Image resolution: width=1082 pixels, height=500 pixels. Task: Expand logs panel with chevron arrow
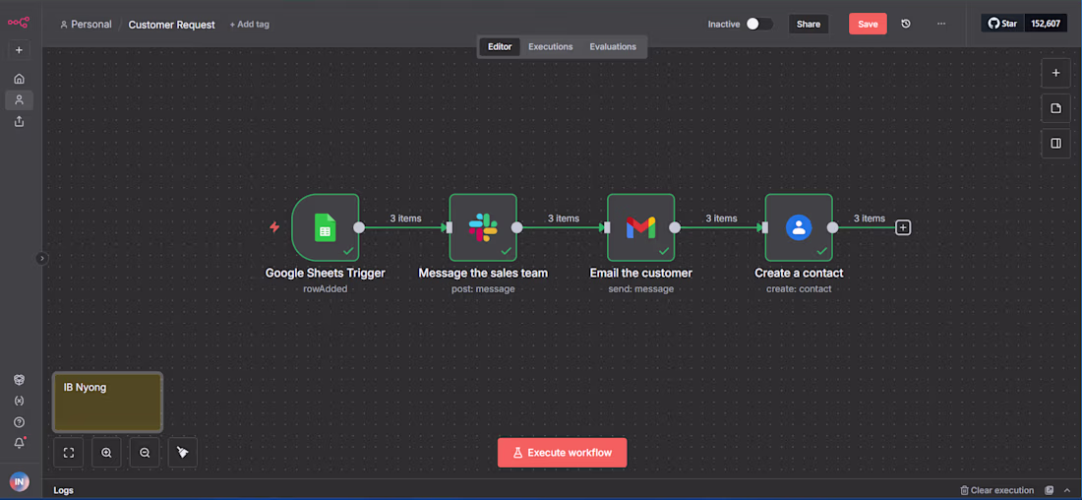(x=1067, y=490)
